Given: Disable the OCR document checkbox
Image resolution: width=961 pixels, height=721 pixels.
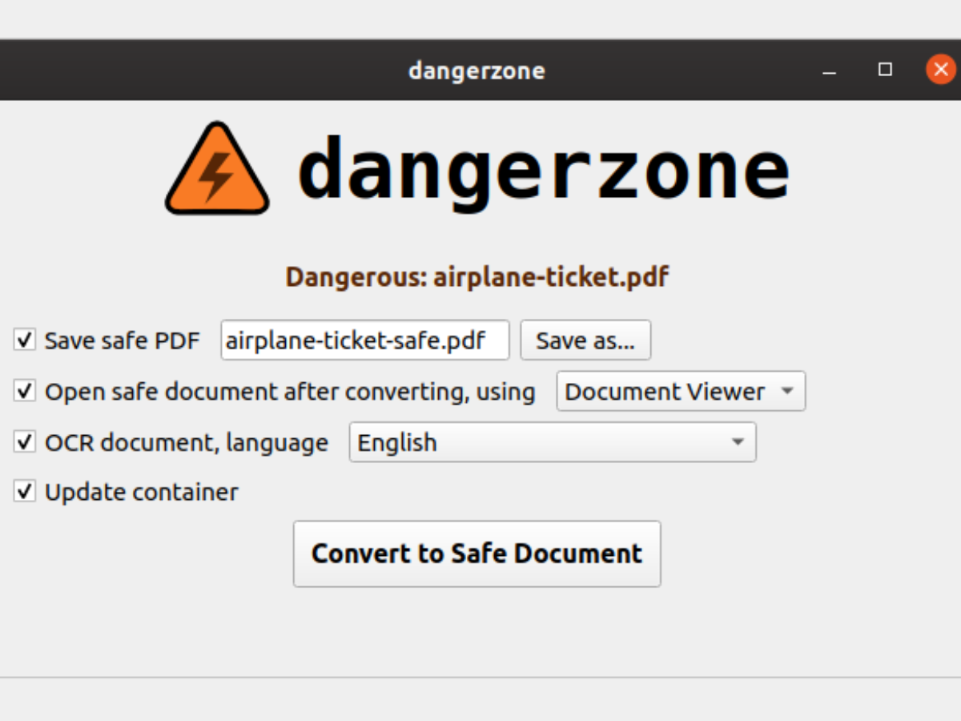Looking at the screenshot, I should 25,442.
